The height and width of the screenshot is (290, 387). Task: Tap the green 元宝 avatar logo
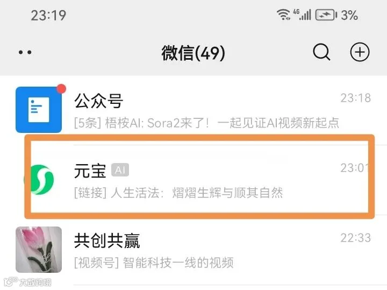[39, 180]
